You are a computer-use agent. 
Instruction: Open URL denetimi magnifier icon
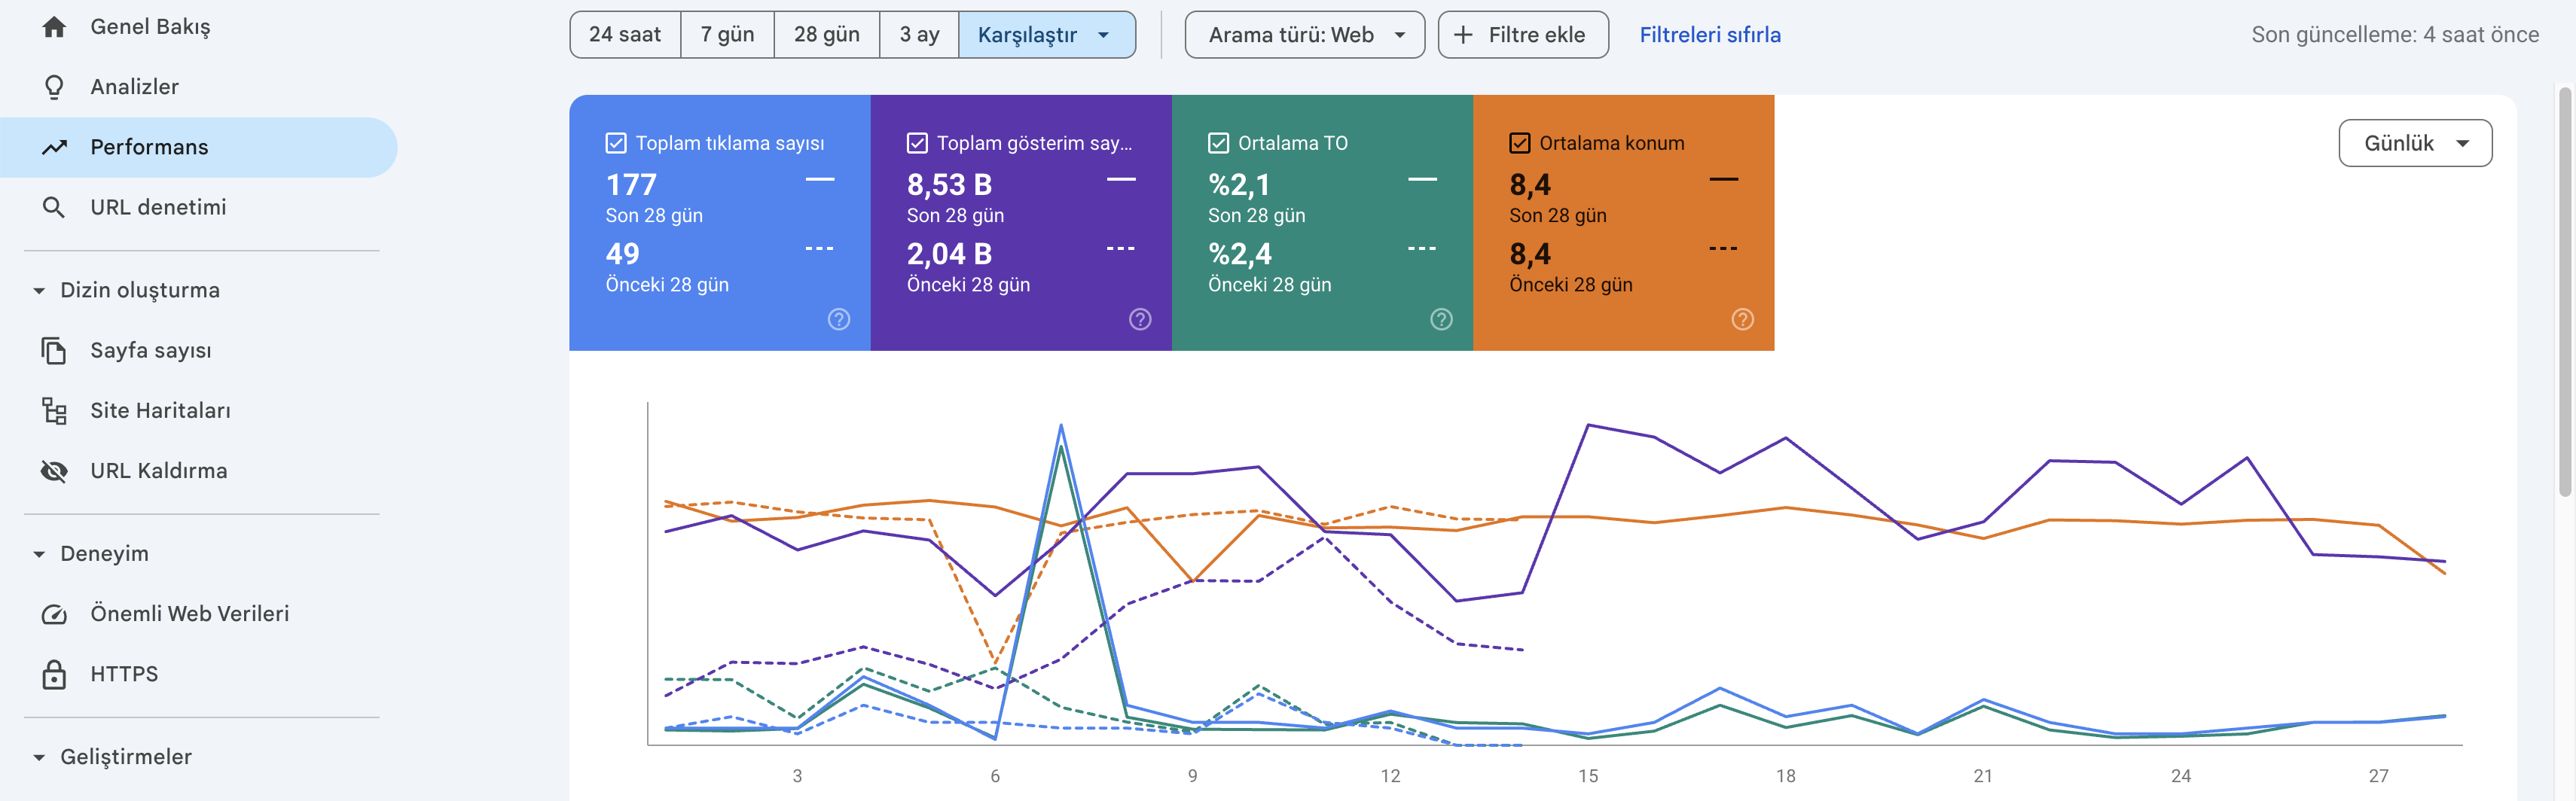pos(54,207)
